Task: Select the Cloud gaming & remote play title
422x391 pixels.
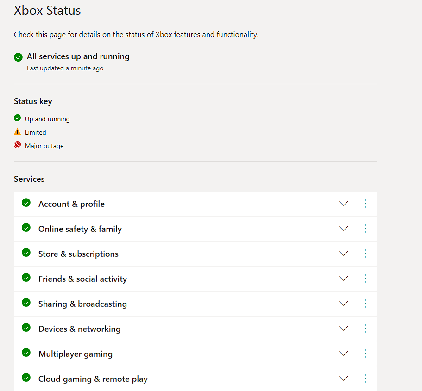Action: [x=93, y=379]
